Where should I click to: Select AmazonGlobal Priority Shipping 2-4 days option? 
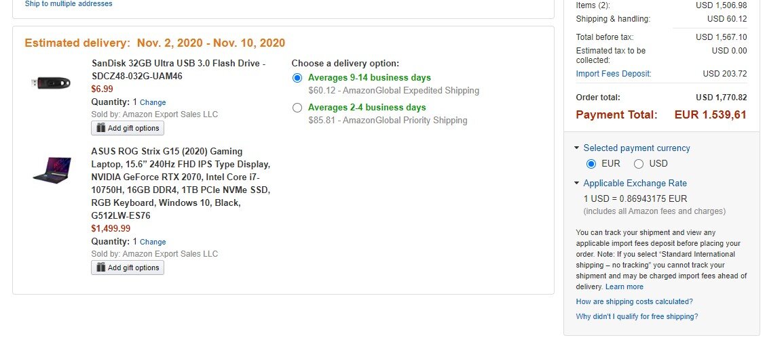pos(297,108)
